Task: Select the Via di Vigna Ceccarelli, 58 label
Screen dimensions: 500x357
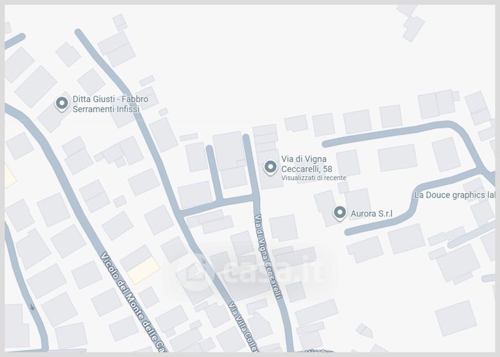Action: pyautogui.click(x=306, y=164)
